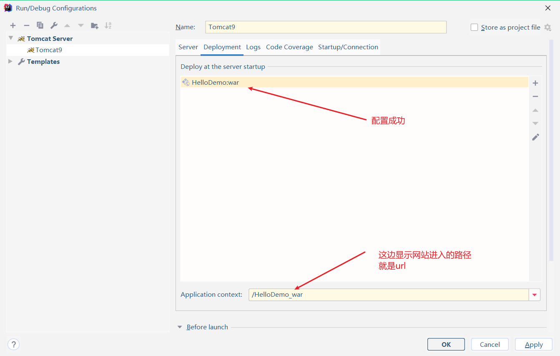The image size is (560, 356).
Task: Expand the Templates tree node
Action: pos(10,61)
